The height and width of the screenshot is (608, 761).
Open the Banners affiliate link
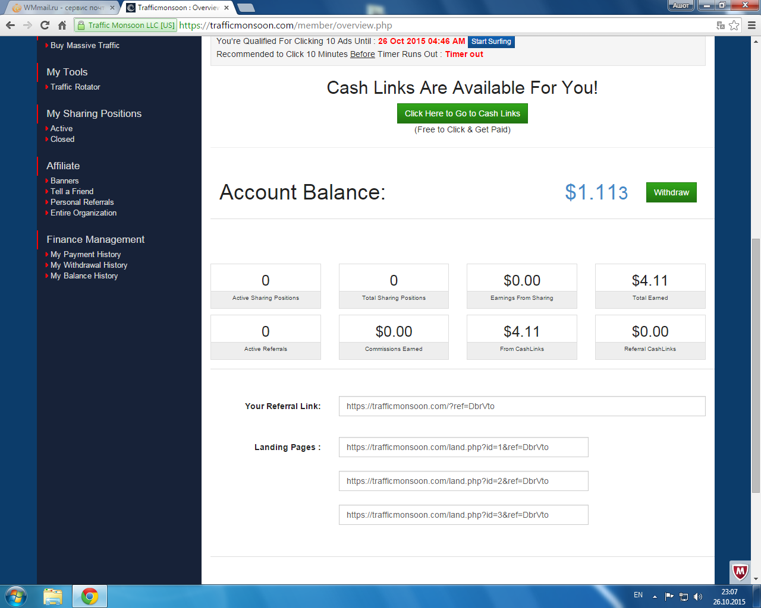(64, 180)
